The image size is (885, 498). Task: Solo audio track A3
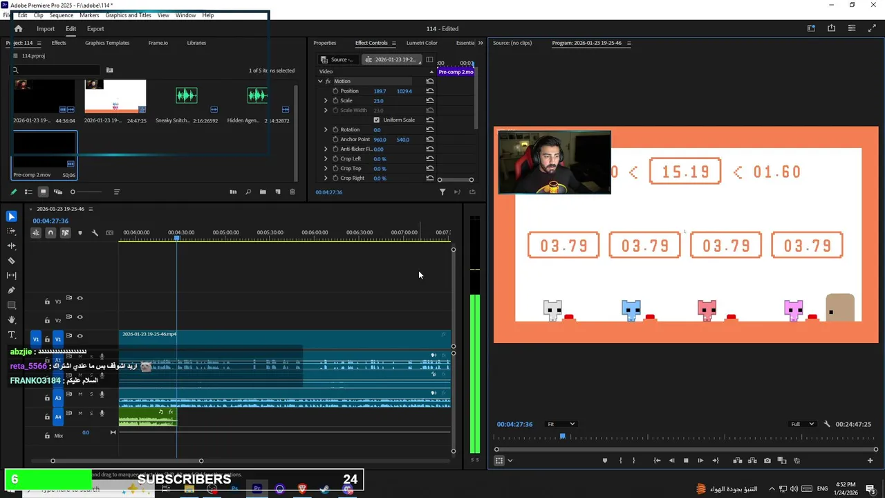91,394
